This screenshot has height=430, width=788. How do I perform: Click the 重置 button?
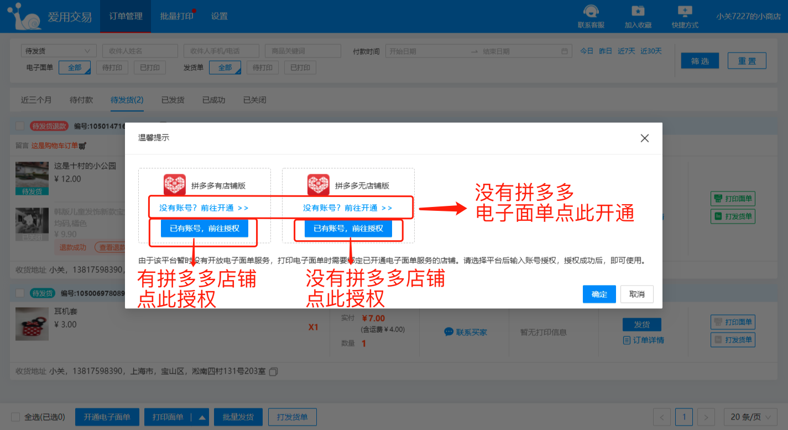(747, 61)
